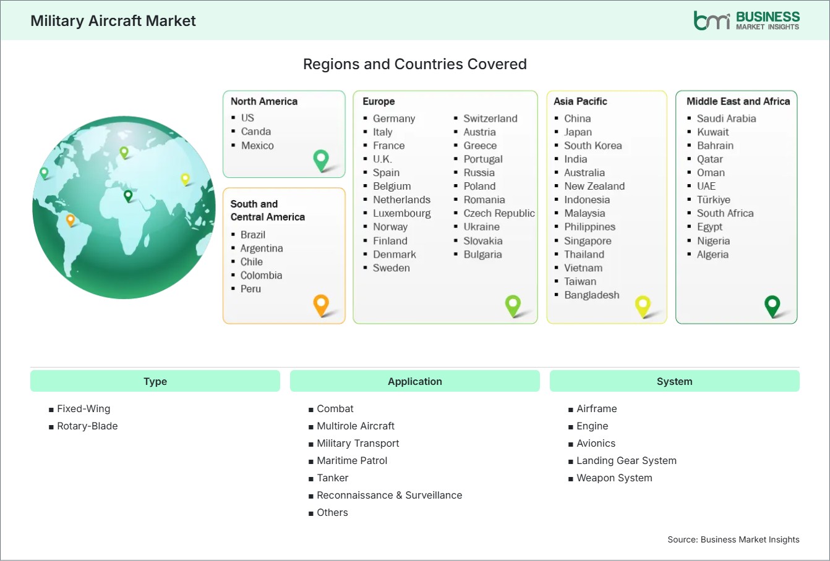Click South Korea in Asia Pacific list
This screenshot has width=830, height=561.
[x=593, y=146]
